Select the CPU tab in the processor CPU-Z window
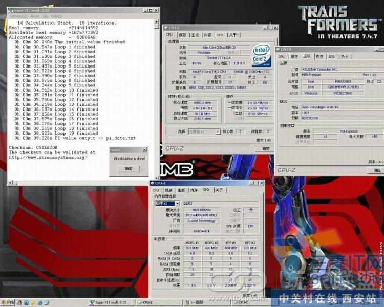 (169, 35)
